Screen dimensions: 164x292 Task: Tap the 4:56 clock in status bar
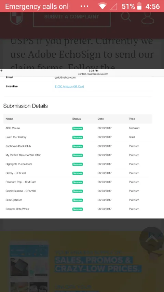tap(152, 6)
